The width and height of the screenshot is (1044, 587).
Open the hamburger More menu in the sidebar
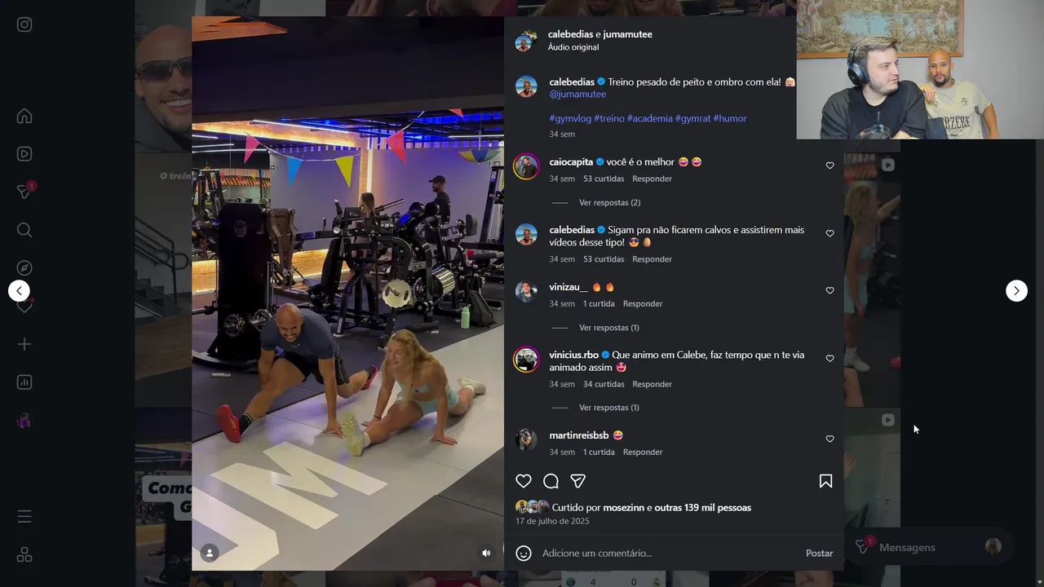coord(24,517)
